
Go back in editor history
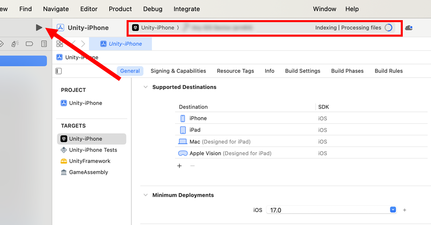[x=74, y=43]
